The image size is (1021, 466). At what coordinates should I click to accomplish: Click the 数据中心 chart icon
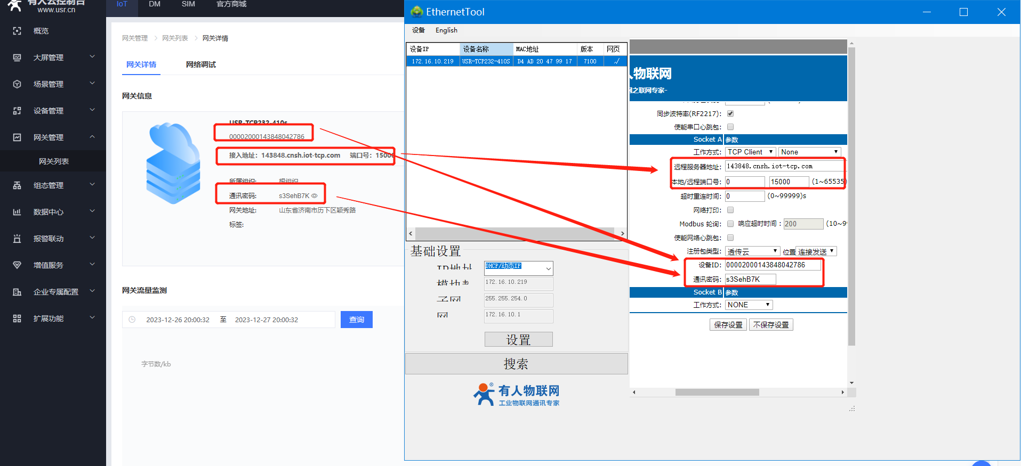pyautogui.click(x=17, y=212)
